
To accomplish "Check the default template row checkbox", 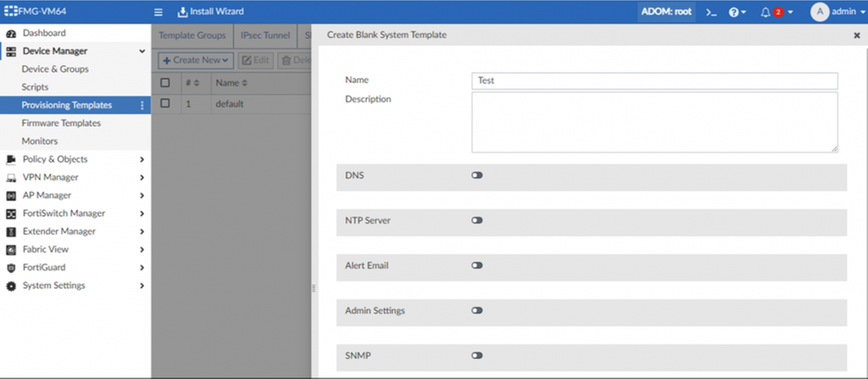I will pyautogui.click(x=165, y=104).
